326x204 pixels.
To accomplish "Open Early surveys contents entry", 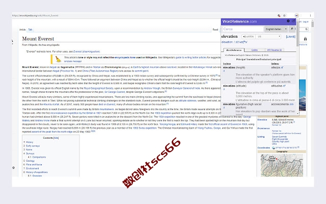I will (x=33, y=146).
